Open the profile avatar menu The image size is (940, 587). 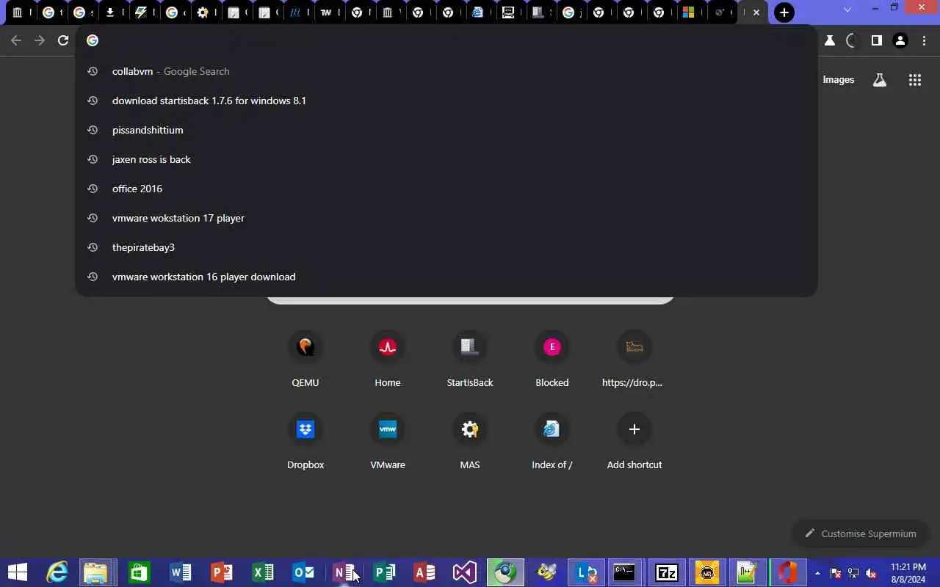pos(900,41)
